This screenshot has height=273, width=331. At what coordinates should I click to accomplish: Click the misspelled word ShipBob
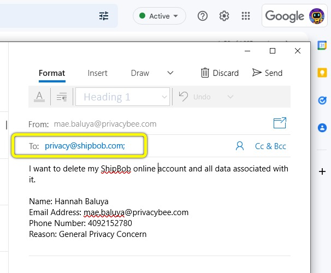116,169
